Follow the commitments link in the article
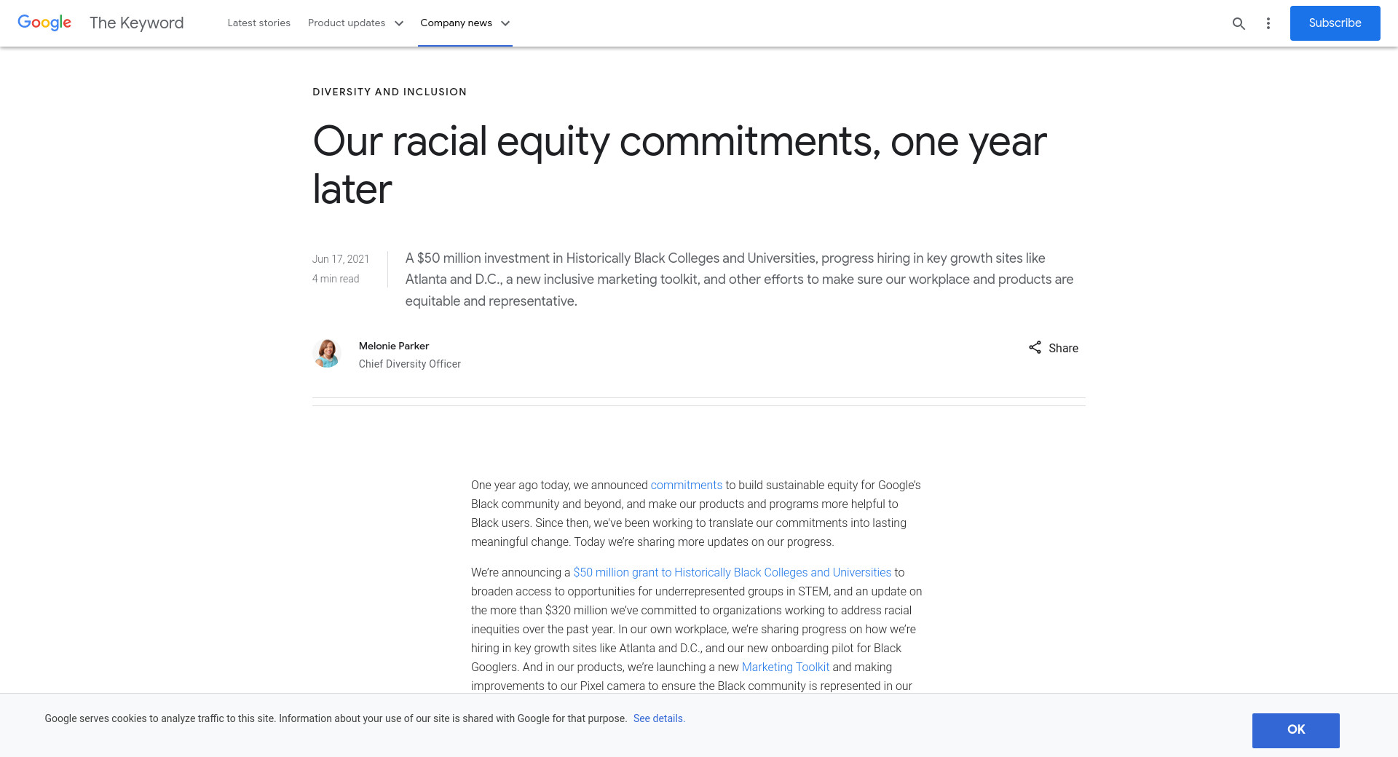 [686, 485]
